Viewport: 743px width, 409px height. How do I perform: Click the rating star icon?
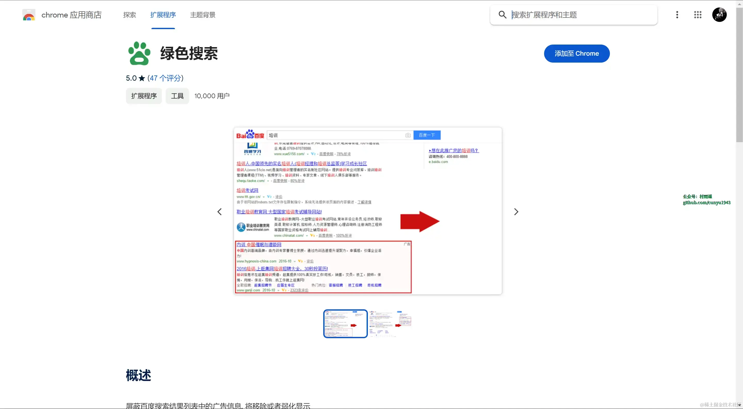click(x=142, y=78)
